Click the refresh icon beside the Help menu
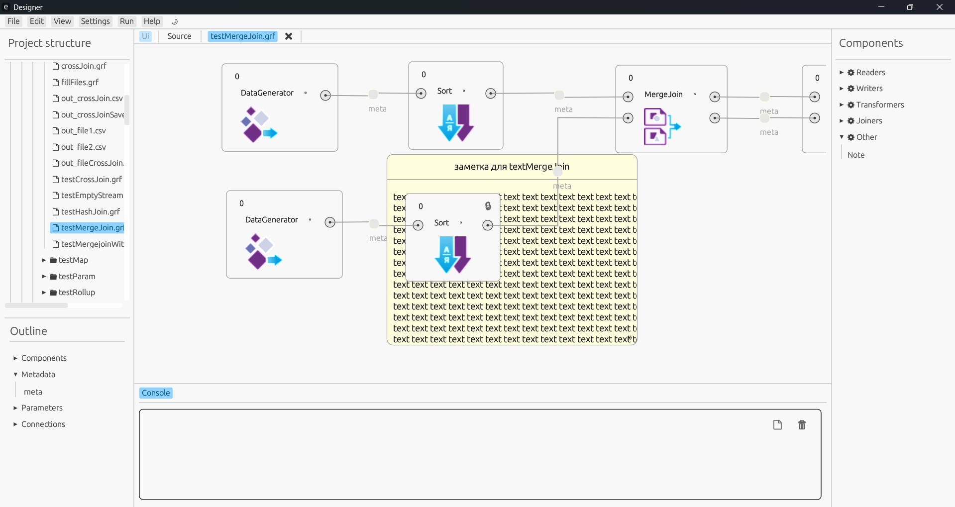 pyautogui.click(x=175, y=21)
